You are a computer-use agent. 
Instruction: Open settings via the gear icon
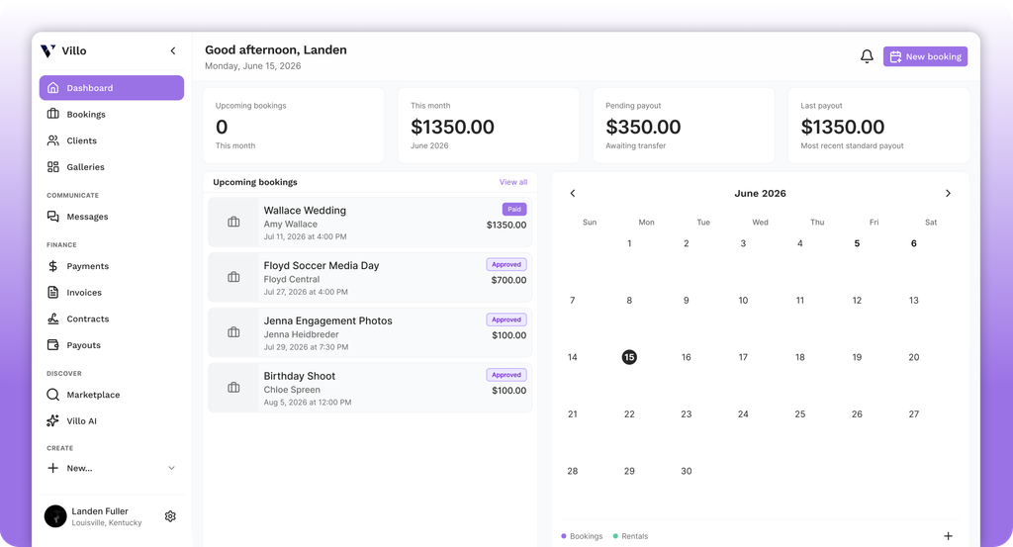point(170,516)
